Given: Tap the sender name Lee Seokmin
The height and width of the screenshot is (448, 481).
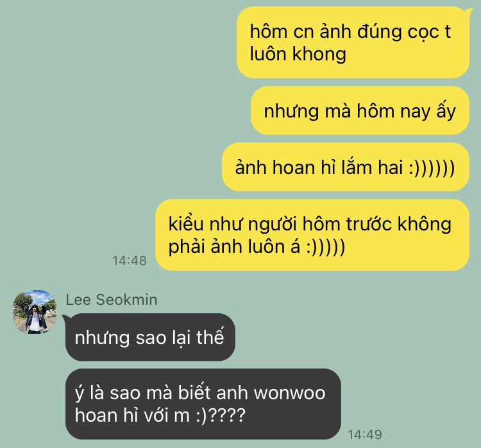Looking at the screenshot, I should click(112, 300).
